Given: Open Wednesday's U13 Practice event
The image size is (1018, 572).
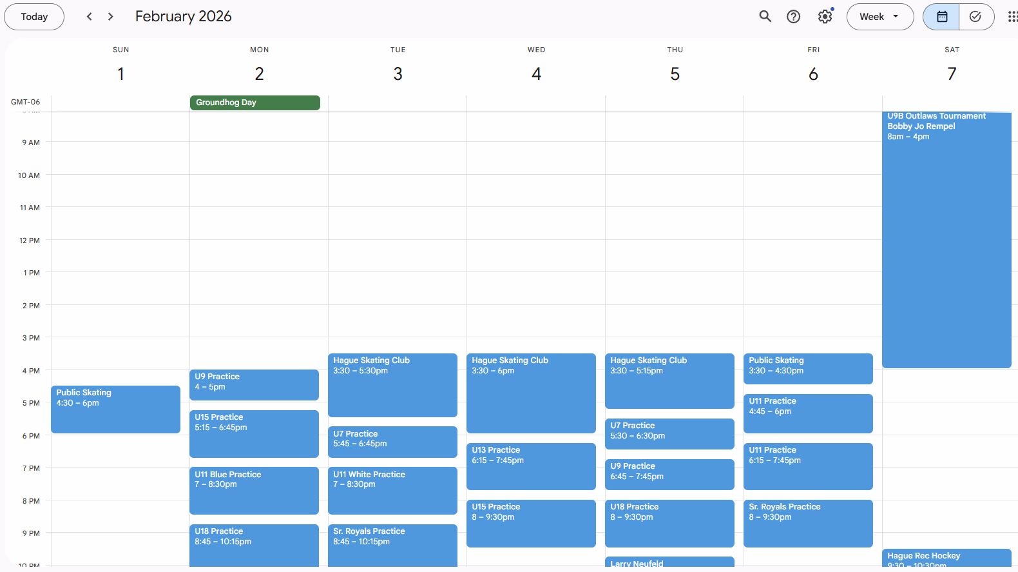Looking at the screenshot, I should (x=531, y=466).
